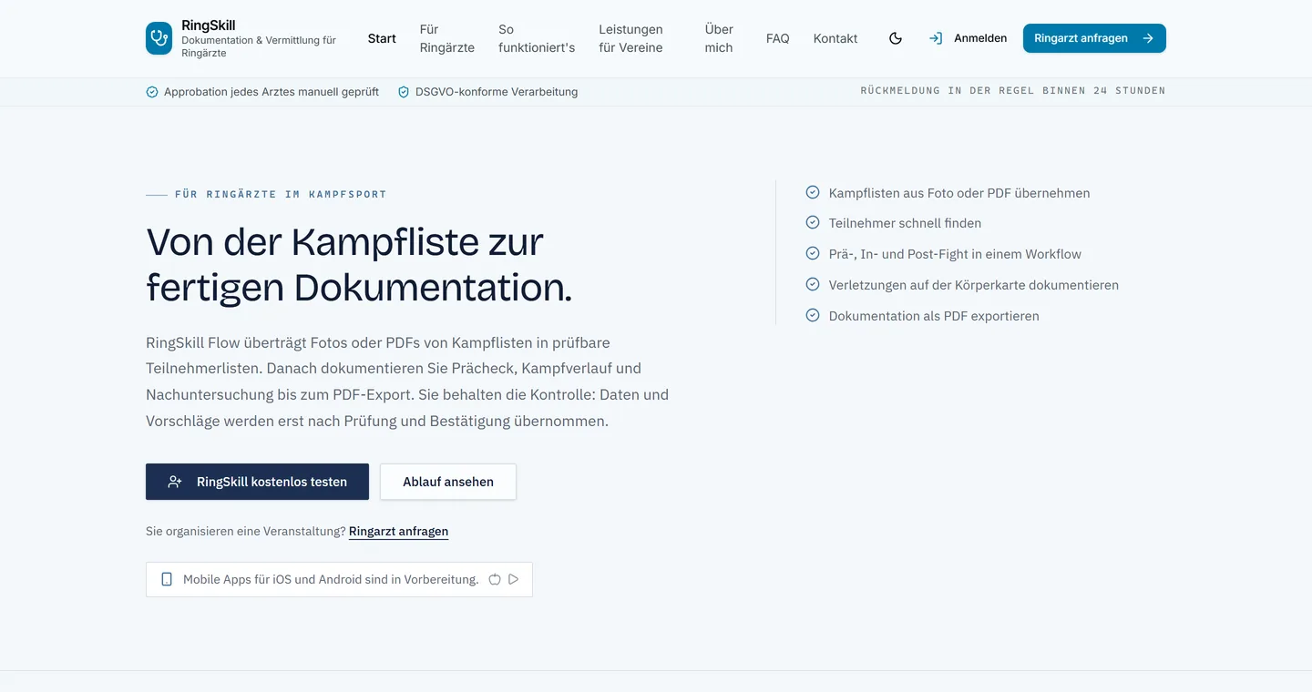The width and height of the screenshot is (1312, 692).
Task: Click the Google Play triangle icon
Action: point(514,579)
